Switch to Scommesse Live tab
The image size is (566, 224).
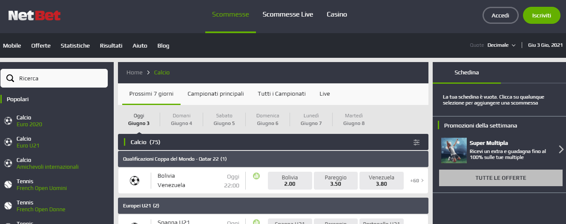tap(288, 14)
